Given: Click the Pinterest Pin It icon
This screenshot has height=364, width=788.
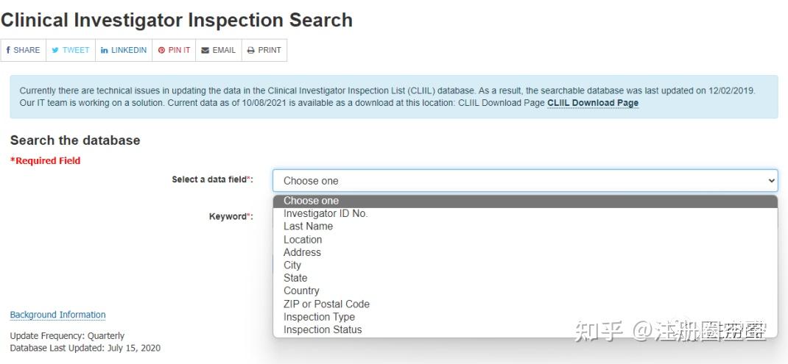Looking at the screenshot, I should point(161,50).
